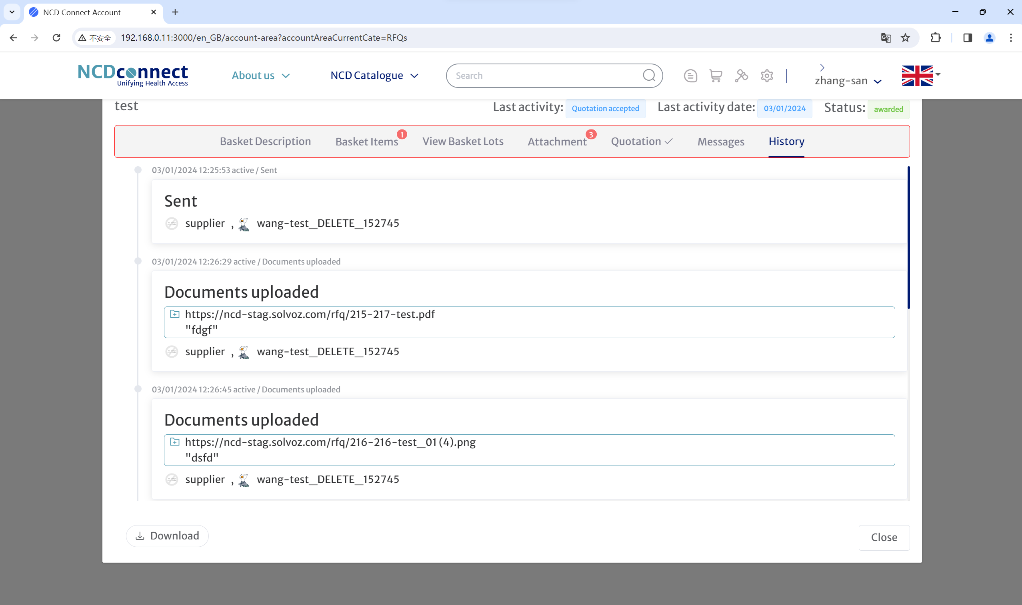Close the NCD Connect Account tab
The height and width of the screenshot is (605, 1022).
154,12
